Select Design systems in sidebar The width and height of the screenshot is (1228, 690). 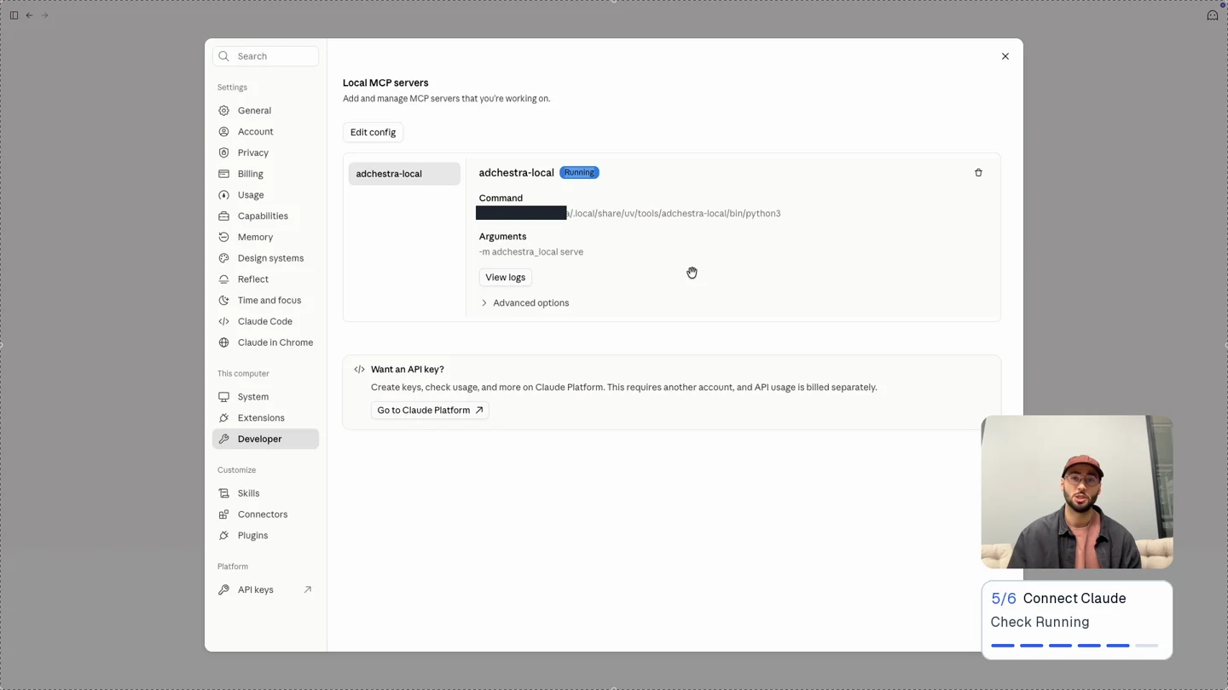(x=266, y=258)
